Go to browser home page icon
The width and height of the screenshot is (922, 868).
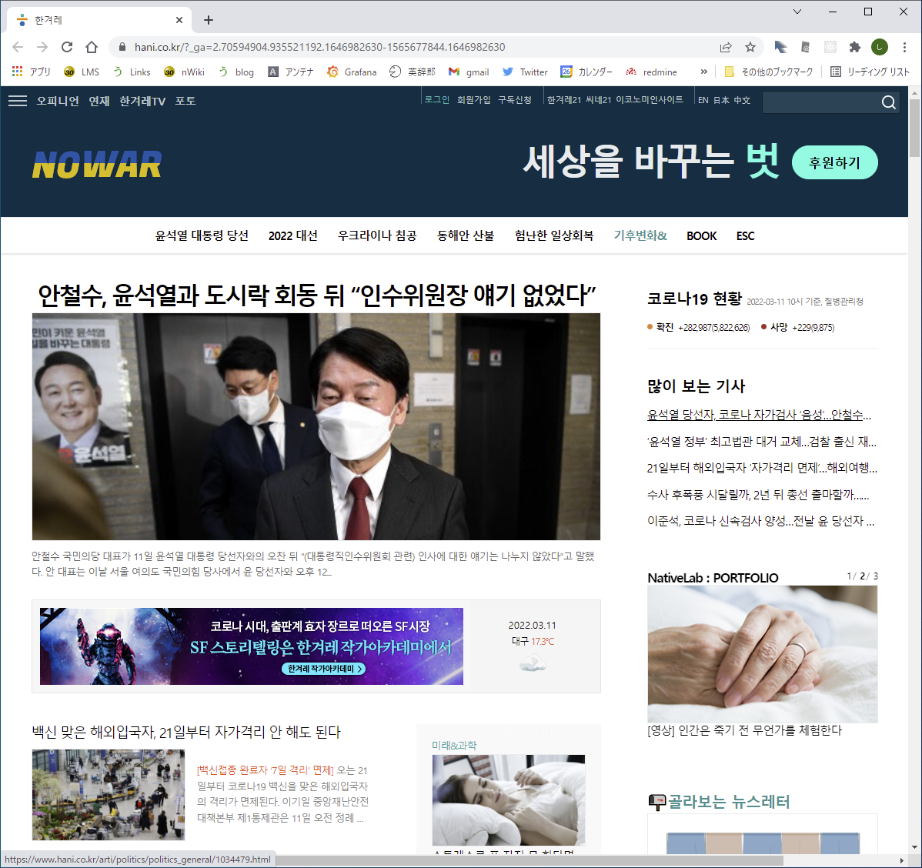click(92, 47)
